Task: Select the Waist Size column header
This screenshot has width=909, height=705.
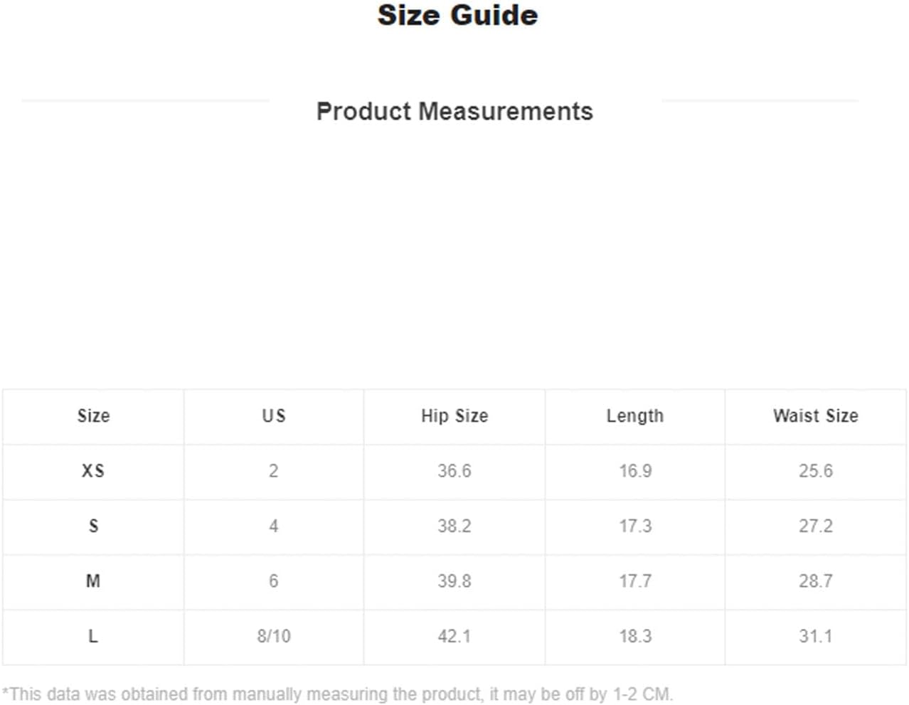Action: (816, 415)
